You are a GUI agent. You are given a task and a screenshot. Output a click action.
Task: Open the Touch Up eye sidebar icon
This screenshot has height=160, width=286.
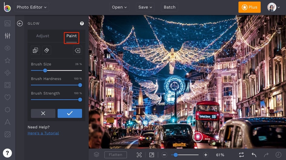point(8,48)
